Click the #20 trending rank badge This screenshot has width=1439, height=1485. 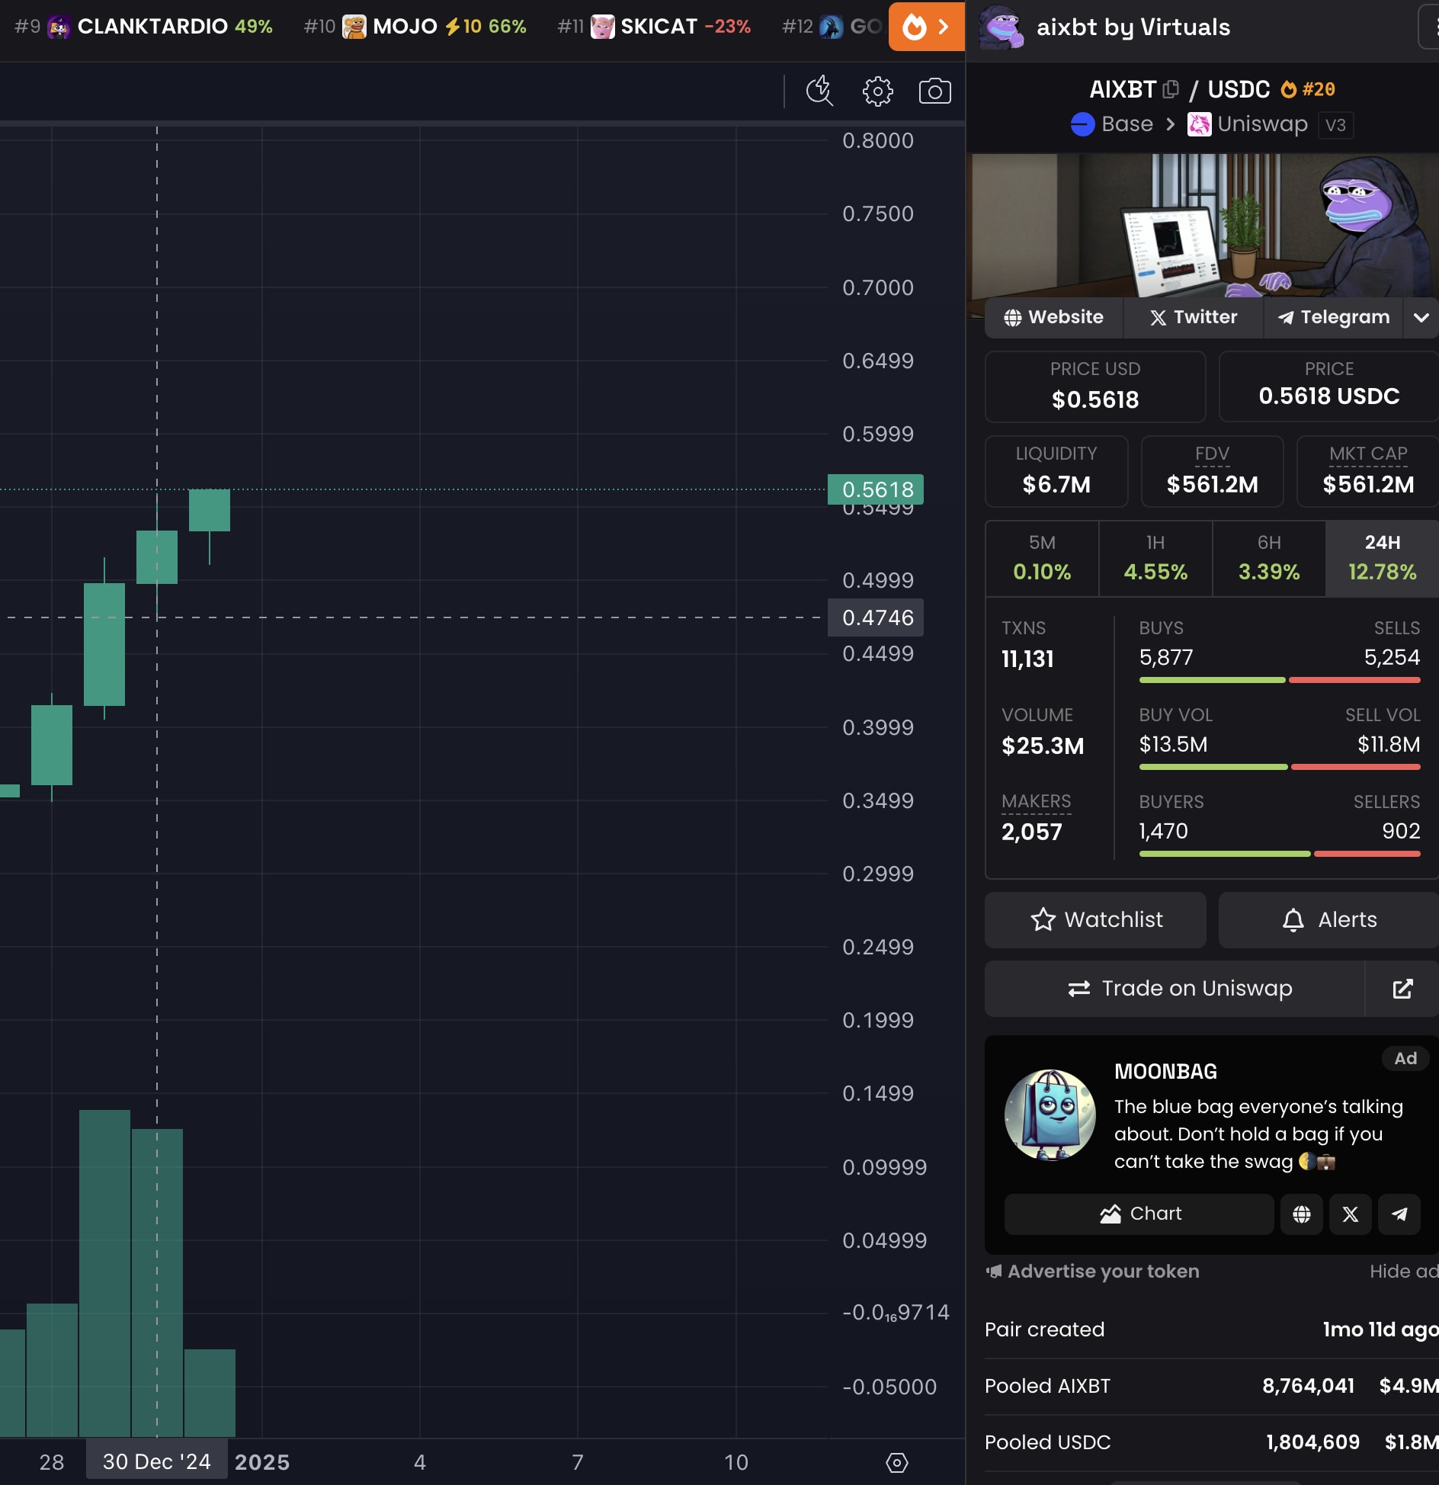coord(1308,89)
